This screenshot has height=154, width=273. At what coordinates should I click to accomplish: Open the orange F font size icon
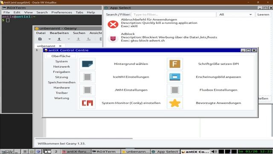click(175, 64)
